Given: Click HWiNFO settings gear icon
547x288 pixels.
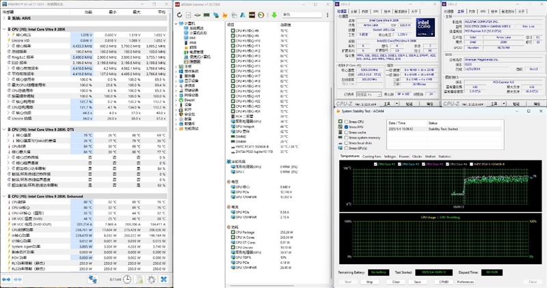Looking at the screenshot, I should 151,279.
